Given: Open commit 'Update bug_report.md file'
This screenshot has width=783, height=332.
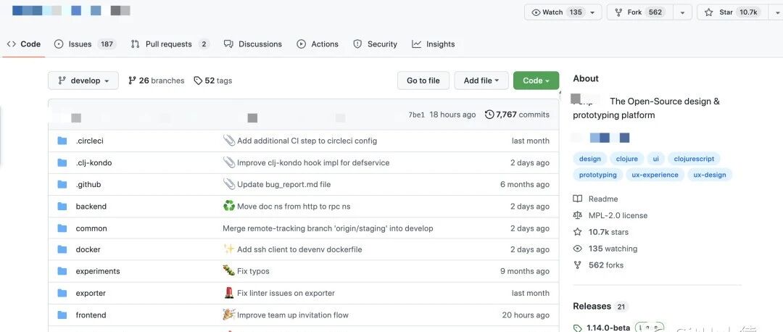Looking at the screenshot, I should pyautogui.click(x=283, y=184).
